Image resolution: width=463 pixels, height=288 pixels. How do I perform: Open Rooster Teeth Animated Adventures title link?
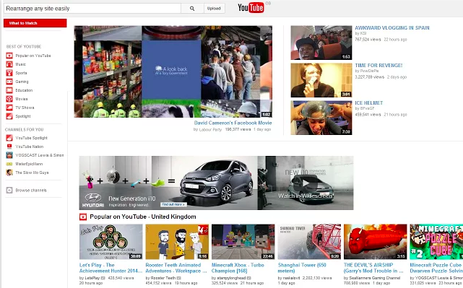click(176, 268)
